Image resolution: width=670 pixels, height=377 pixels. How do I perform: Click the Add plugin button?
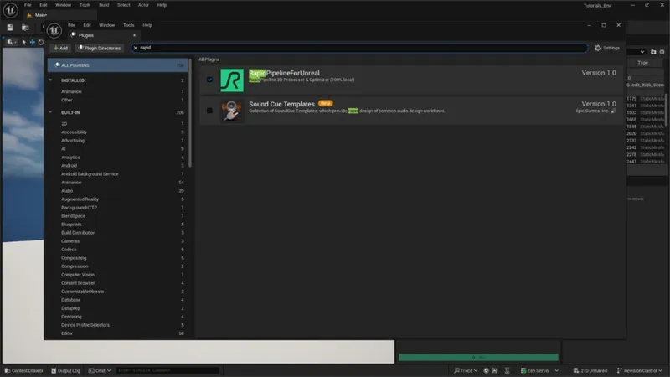click(60, 48)
